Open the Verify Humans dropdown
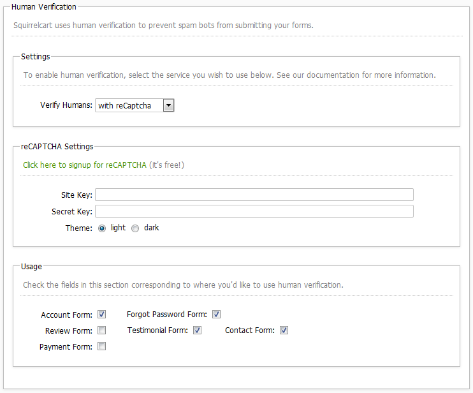473x393 pixels. pyautogui.click(x=135, y=105)
